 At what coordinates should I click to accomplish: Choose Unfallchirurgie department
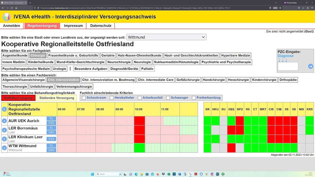pyautogui.click(x=42, y=86)
